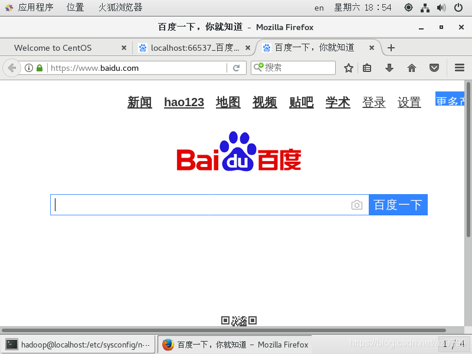Switch to Welcome to CentOS tab
Image resolution: width=472 pixels, height=354 pixels.
(66, 48)
